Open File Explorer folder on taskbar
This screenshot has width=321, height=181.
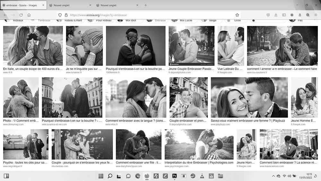pyautogui.click(x=220, y=176)
